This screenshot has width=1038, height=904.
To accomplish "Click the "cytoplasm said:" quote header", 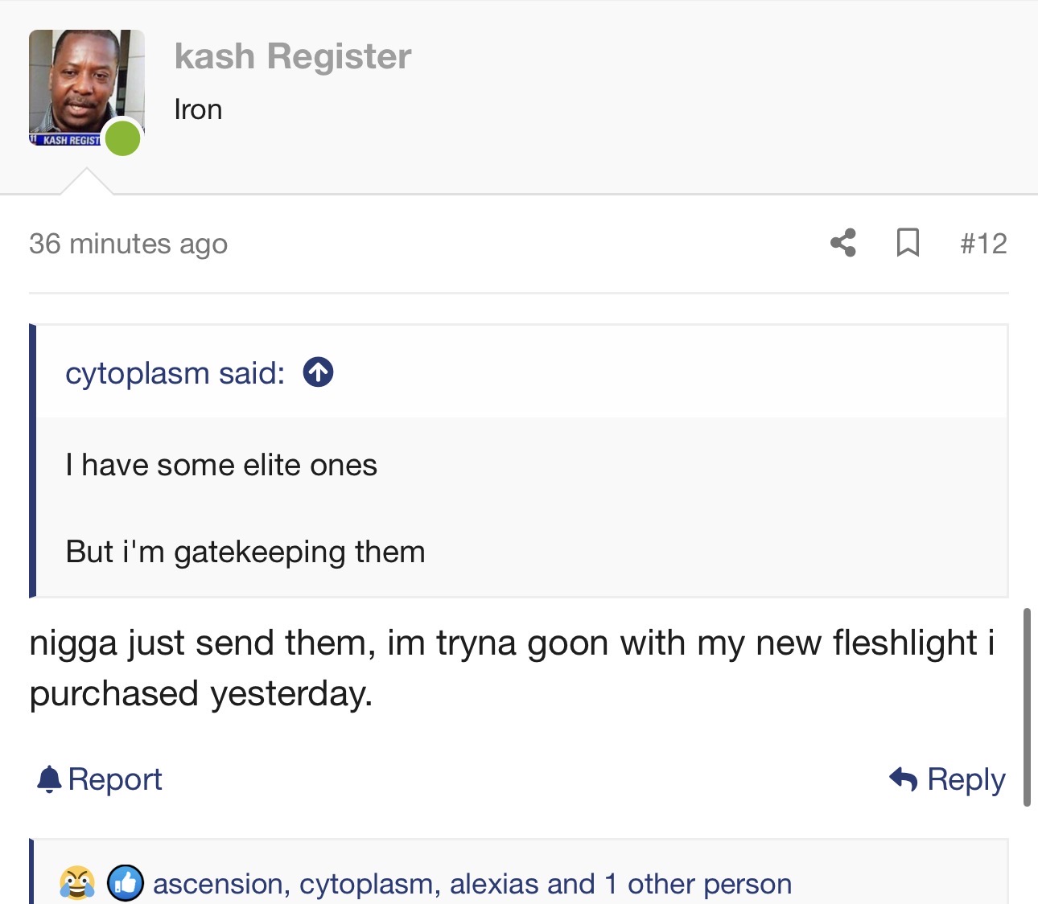I will point(175,373).
